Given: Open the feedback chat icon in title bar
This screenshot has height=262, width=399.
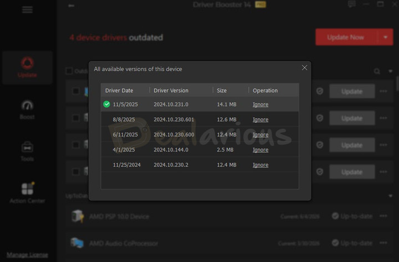Looking at the screenshot, I should point(352,4).
